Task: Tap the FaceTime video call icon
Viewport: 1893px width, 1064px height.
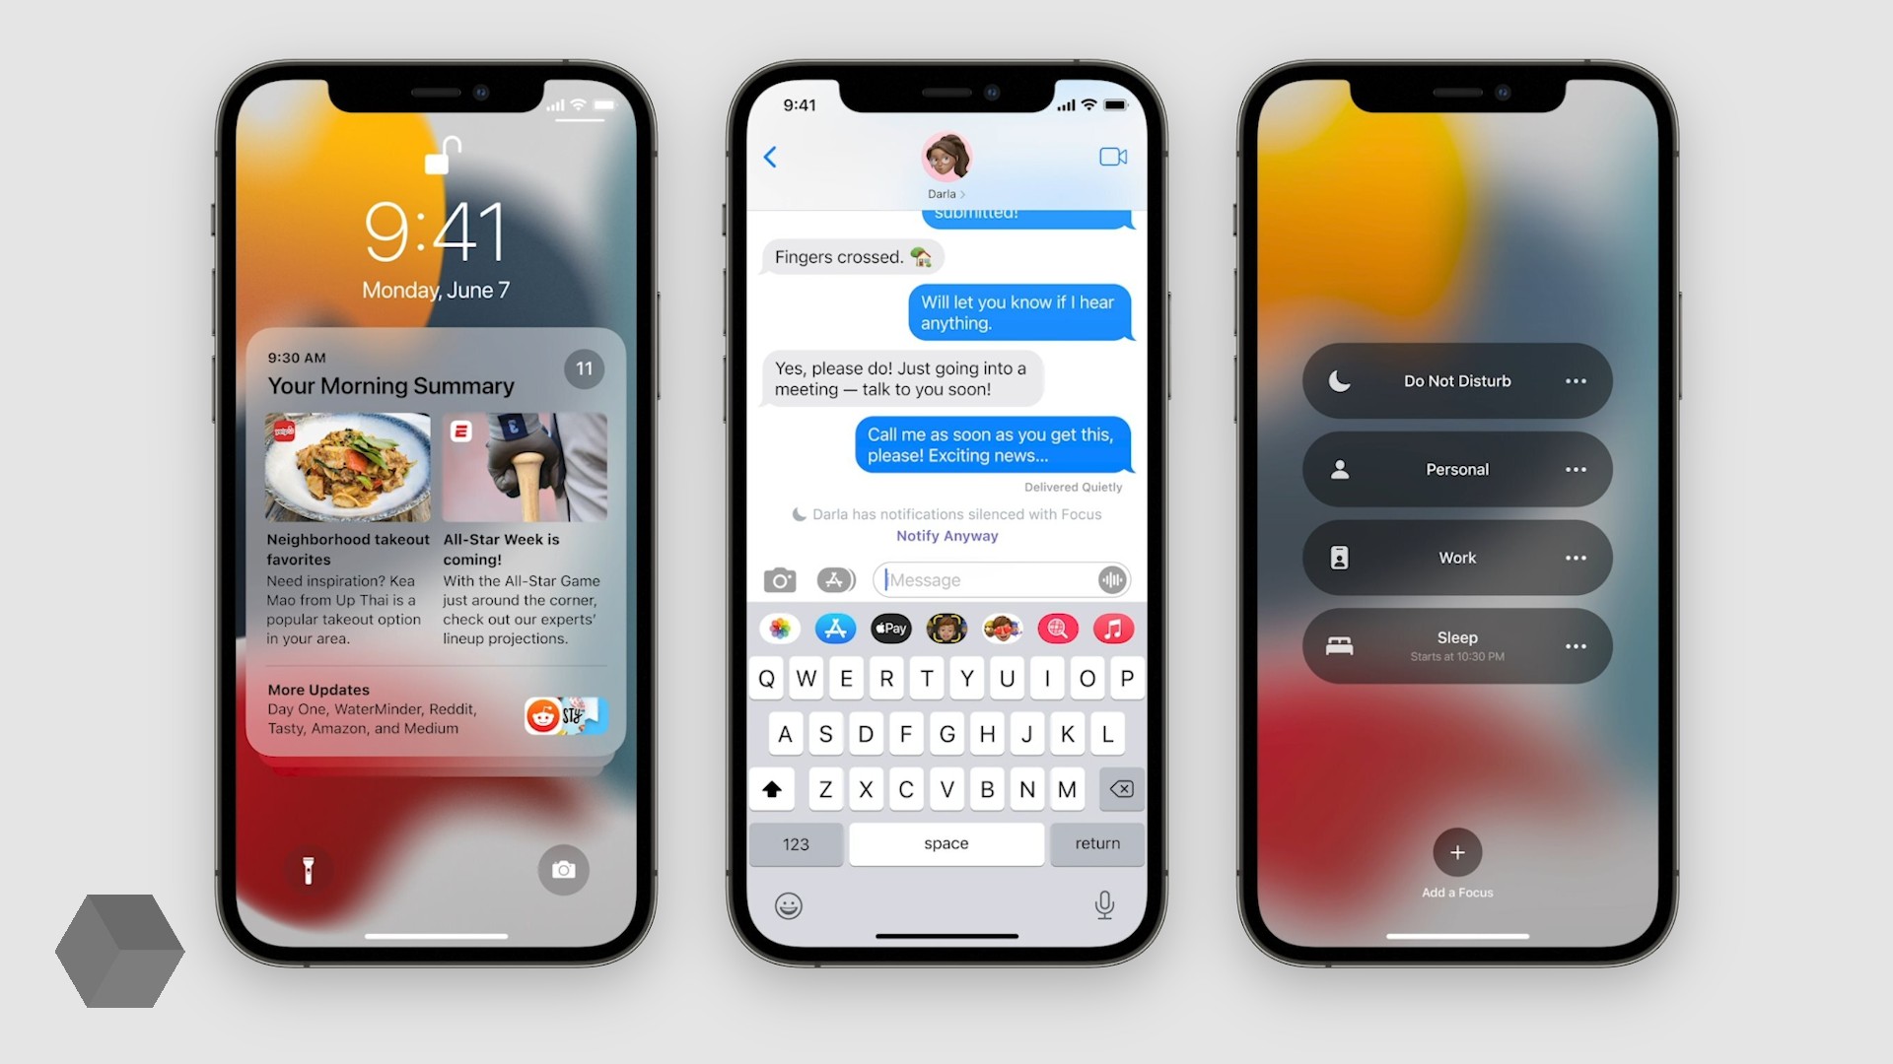Action: (x=1113, y=156)
